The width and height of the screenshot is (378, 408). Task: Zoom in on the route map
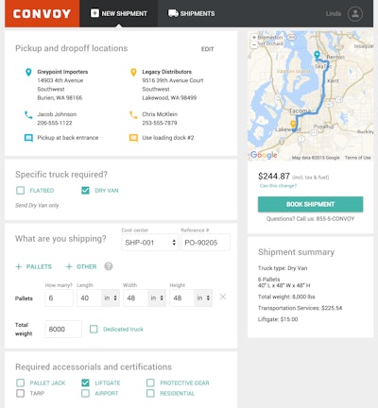pos(254,38)
